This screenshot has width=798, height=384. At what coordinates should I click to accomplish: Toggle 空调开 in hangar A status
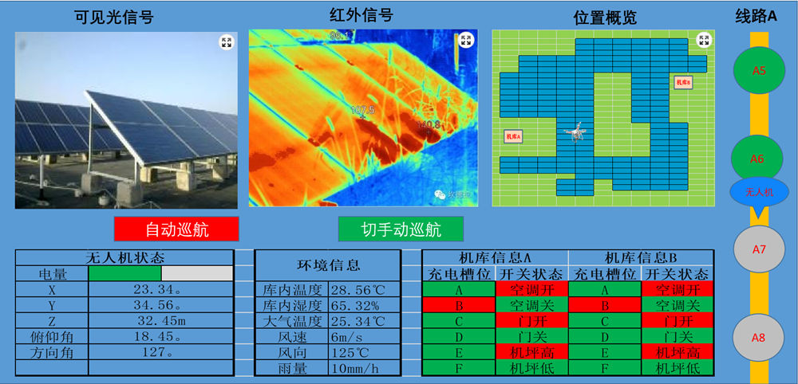pyautogui.click(x=531, y=289)
